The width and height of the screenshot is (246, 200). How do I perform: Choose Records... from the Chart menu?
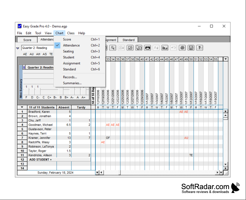[x=80, y=77]
